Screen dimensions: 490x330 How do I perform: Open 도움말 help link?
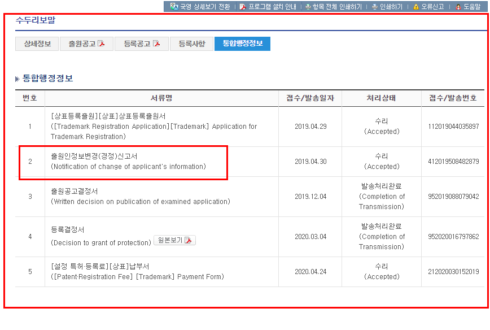[472, 7]
